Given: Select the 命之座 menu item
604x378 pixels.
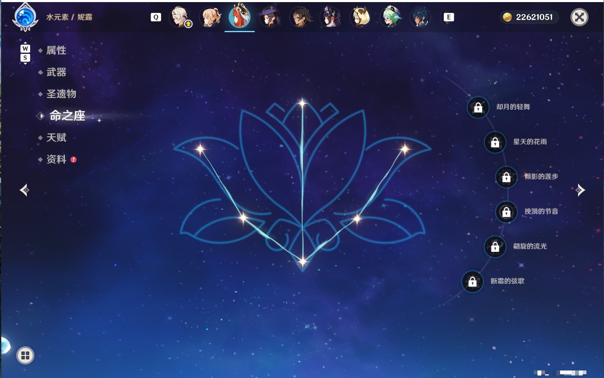Looking at the screenshot, I should point(67,116).
